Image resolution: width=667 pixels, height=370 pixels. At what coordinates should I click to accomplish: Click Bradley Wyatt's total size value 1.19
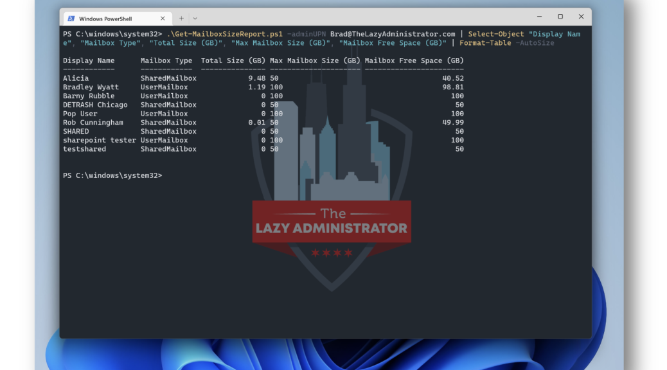tap(257, 87)
